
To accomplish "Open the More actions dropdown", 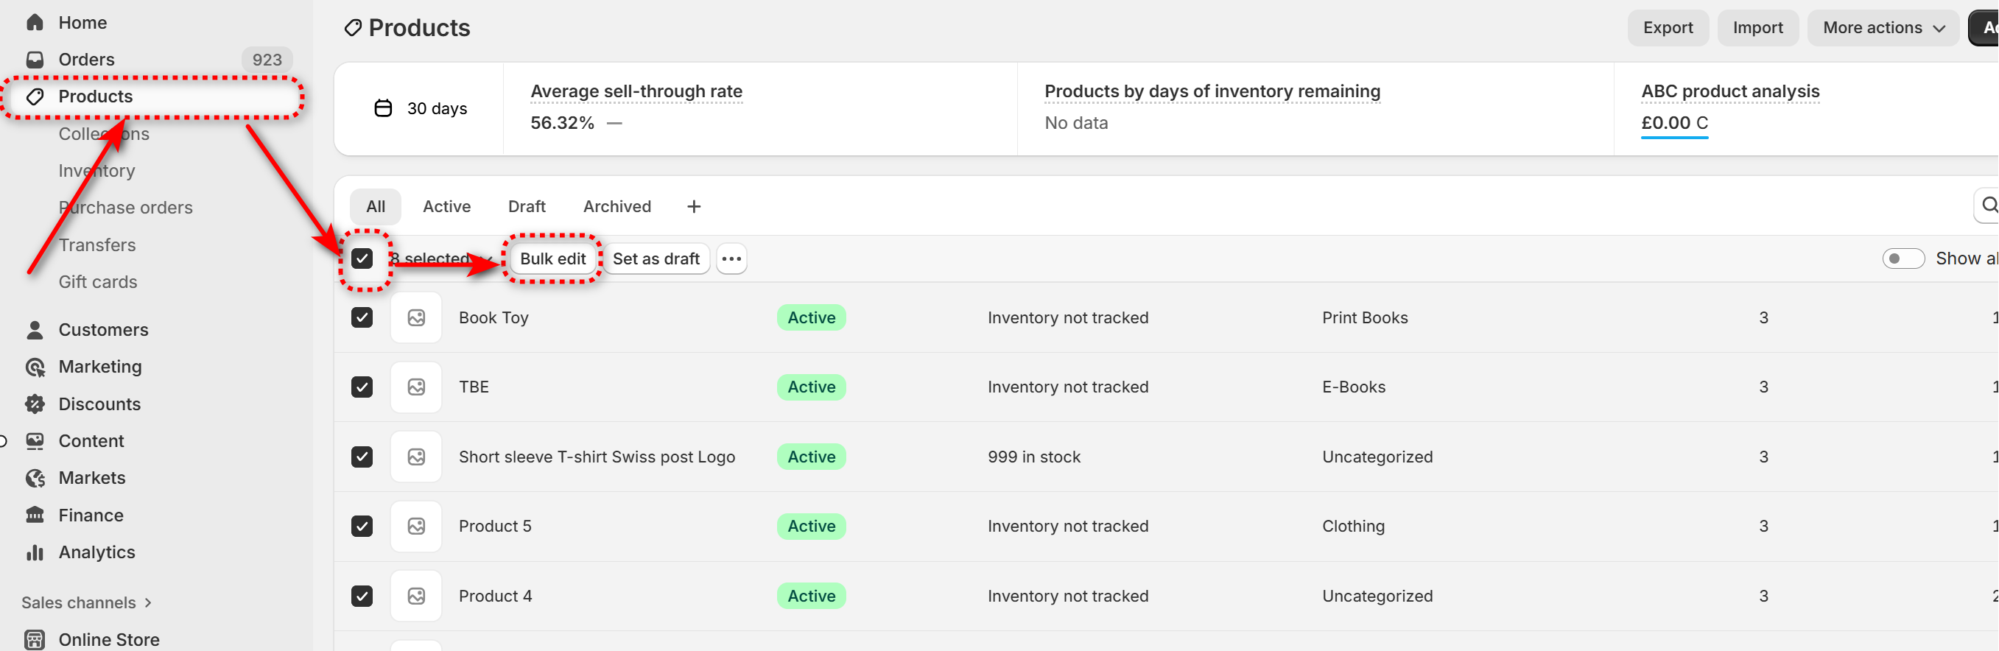I will pyautogui.click(x=1883, y=28).
